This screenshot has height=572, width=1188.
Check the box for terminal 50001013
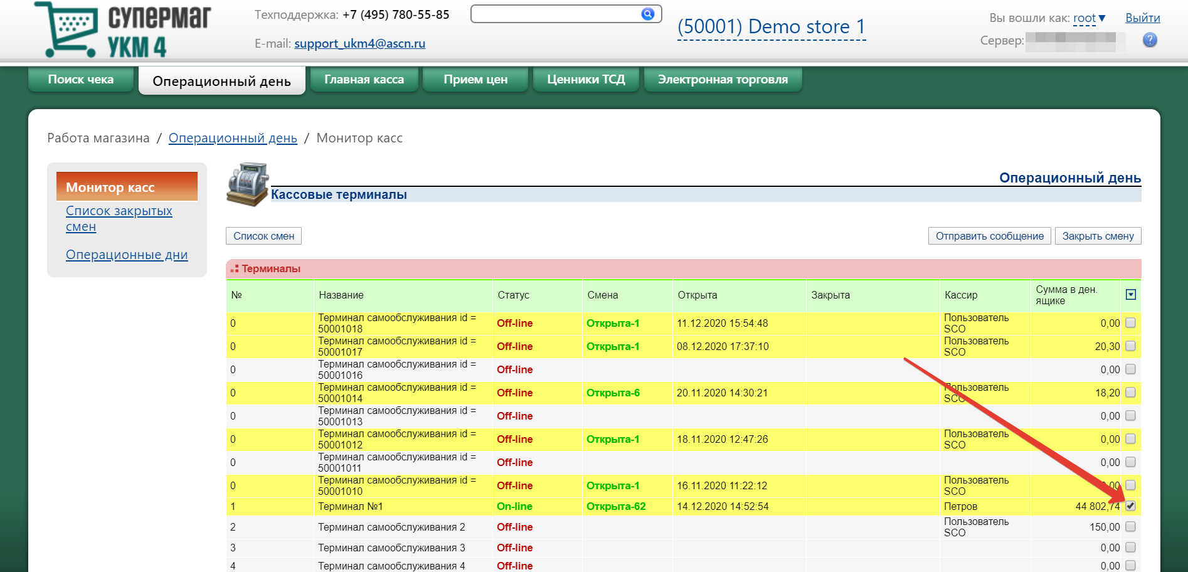1130,416
